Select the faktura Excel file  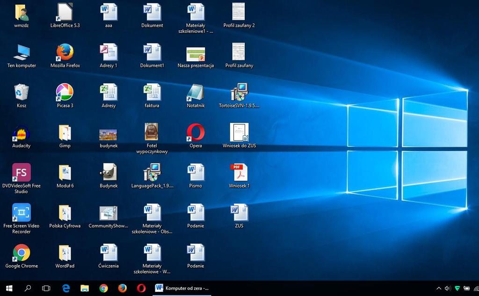[x=152, y=92]
